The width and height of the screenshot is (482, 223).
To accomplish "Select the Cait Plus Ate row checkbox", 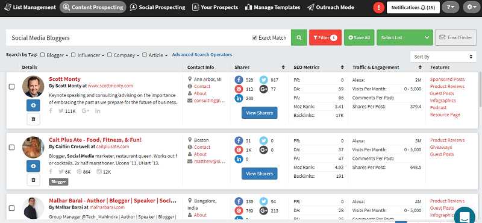I will point(11,147).
